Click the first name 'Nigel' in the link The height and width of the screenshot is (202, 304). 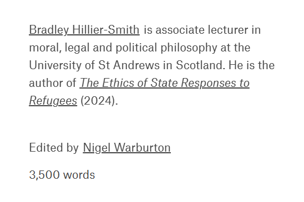(x=97, y=148)
